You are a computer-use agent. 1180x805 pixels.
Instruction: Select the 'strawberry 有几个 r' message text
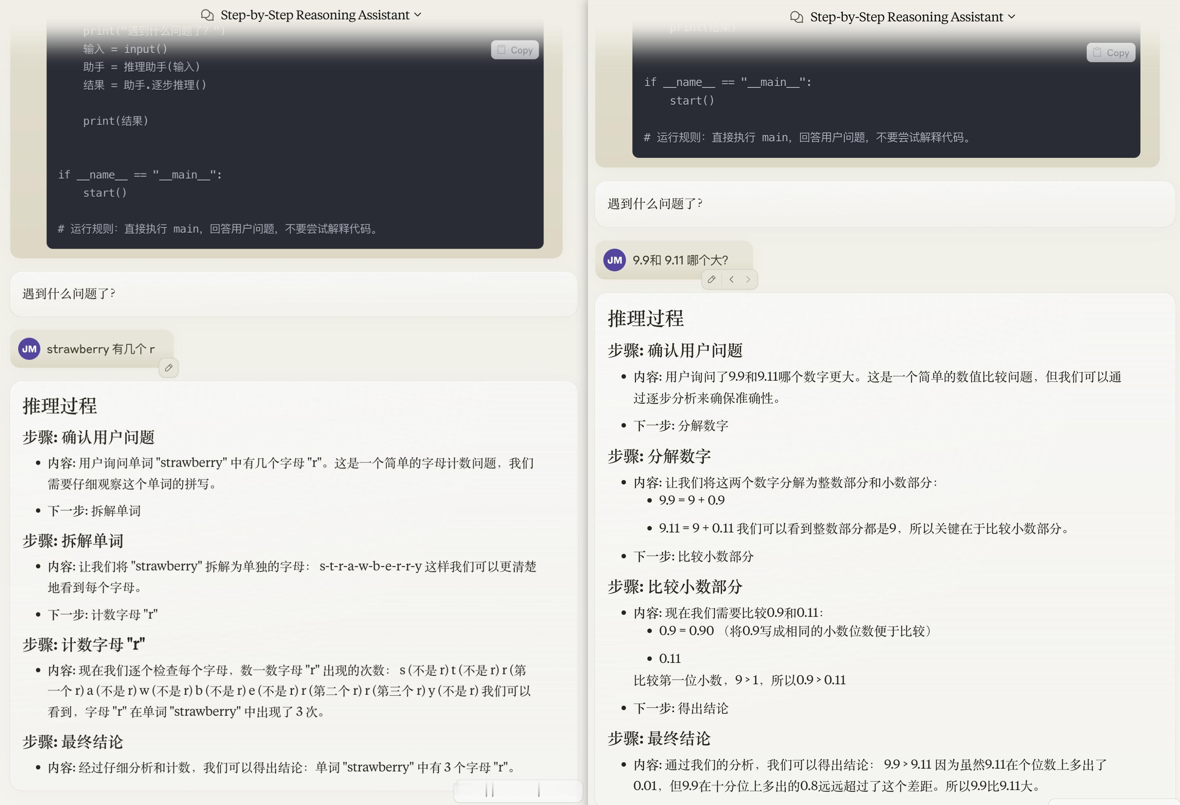point(101,349)
